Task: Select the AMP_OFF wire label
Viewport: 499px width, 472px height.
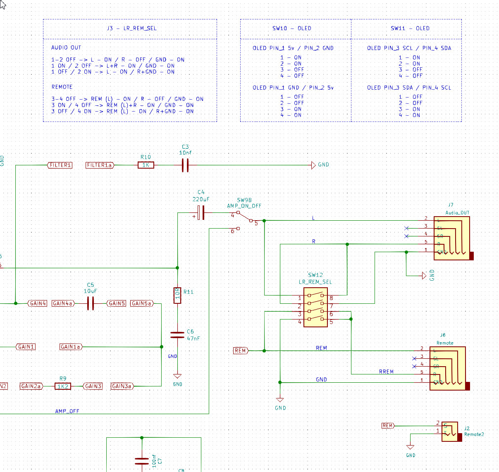Action: point(67,411)
